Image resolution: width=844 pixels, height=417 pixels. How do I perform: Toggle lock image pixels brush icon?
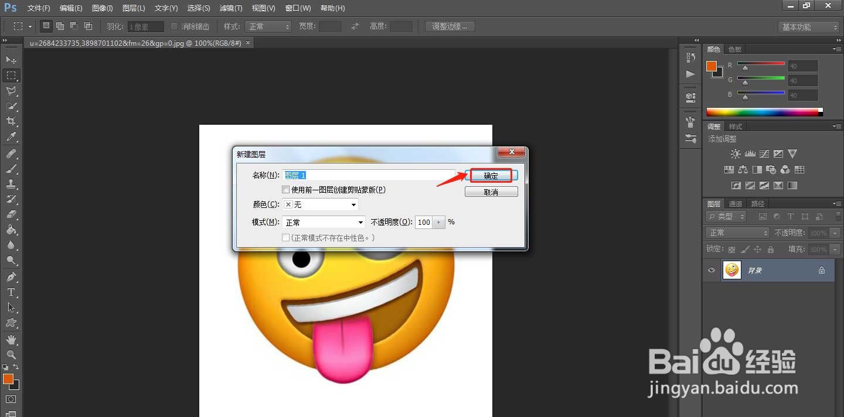tap(744, 249)
